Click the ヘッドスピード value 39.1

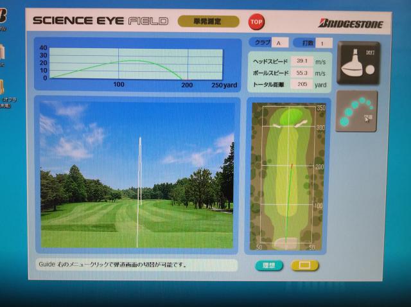click(x=302, y=61)
